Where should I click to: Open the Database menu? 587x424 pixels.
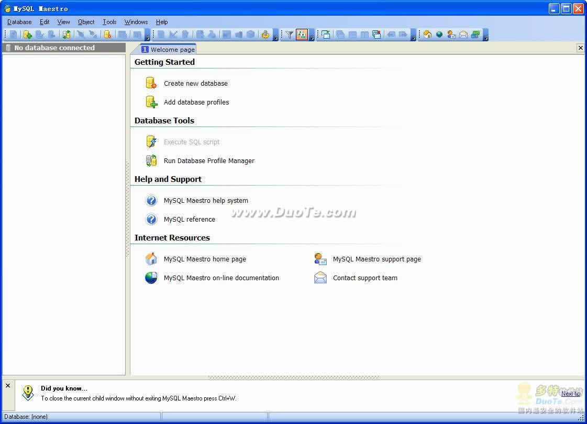coord(19,22)
